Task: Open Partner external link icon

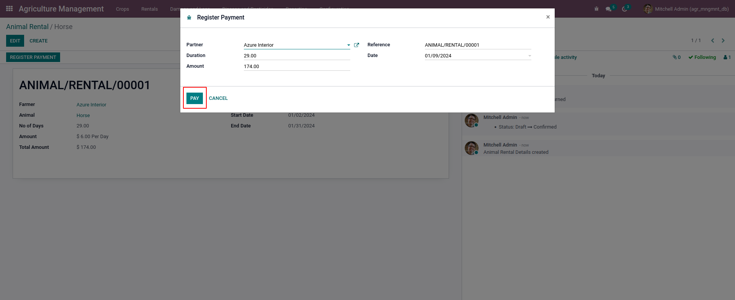Action: coord(356,45)
